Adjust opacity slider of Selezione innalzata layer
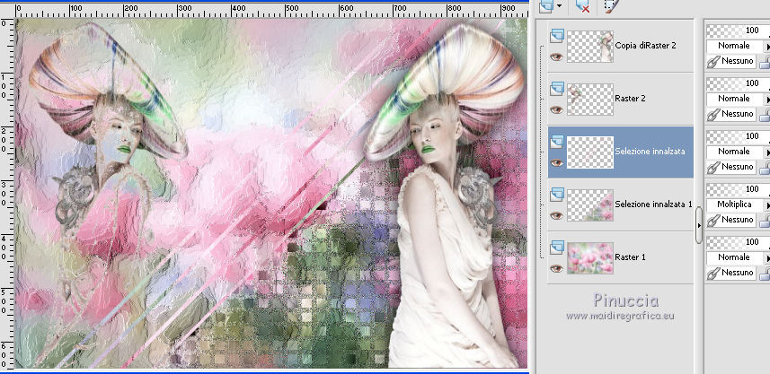 (738, 136)
